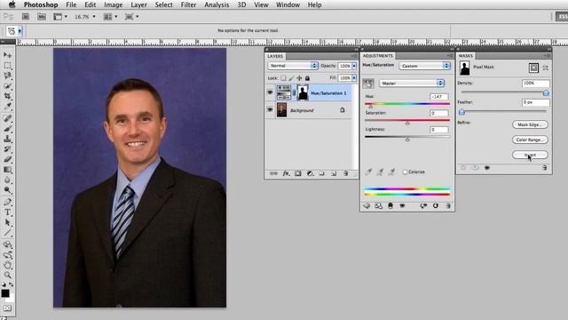Select the Healing Brush tool
This screenshot has height=320, width=568.
pos(7,118)
